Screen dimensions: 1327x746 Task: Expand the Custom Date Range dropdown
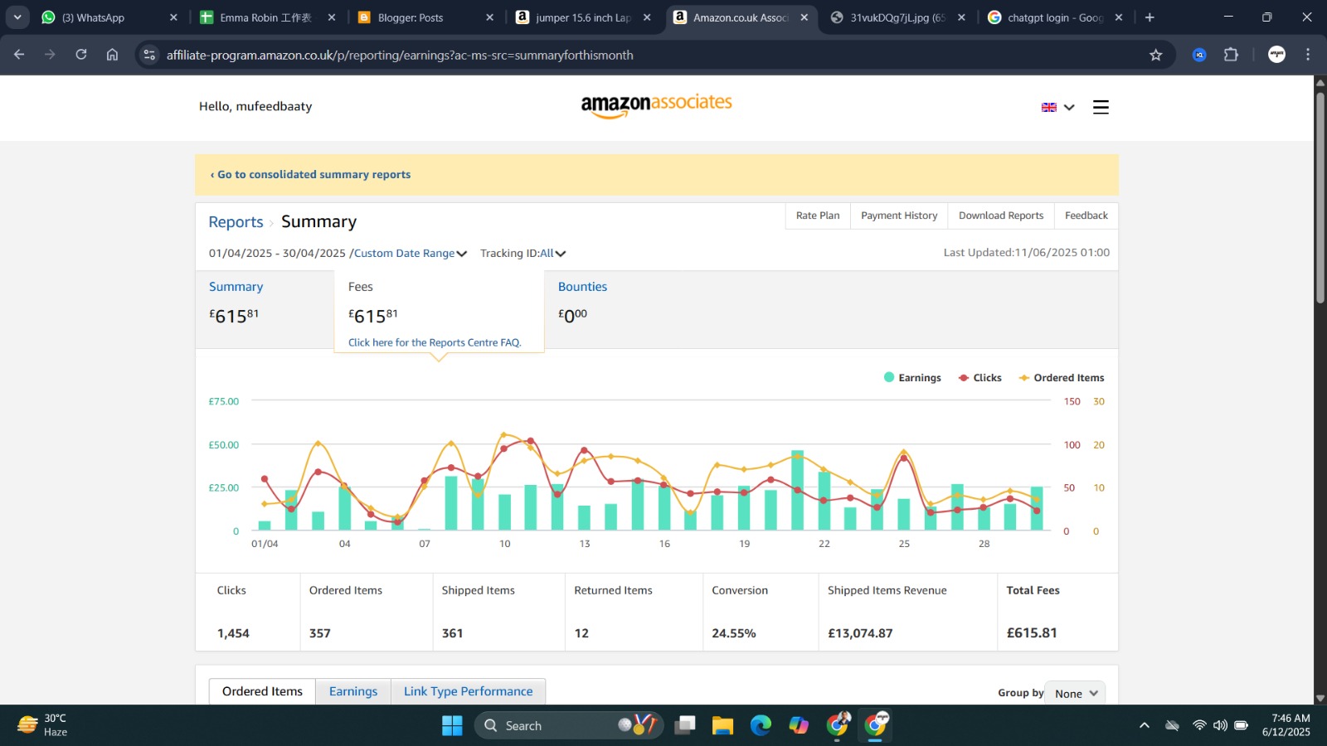click(411, 254)
